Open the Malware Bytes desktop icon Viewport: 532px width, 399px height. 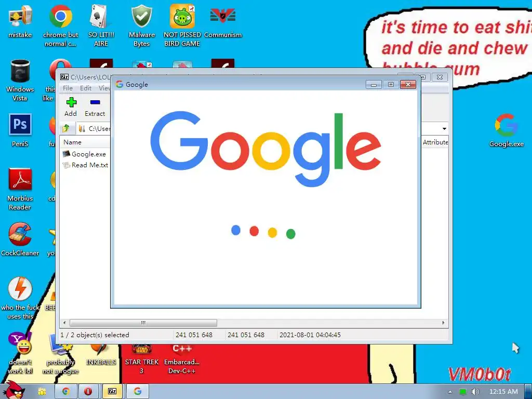[x=141, y=25]
